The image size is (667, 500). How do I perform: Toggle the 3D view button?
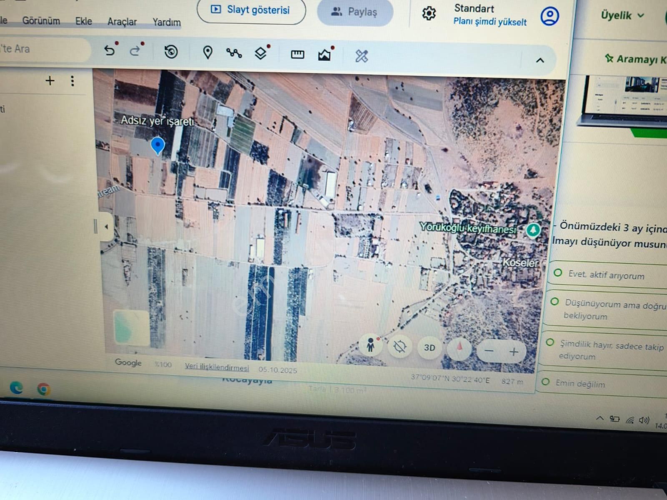430,347
